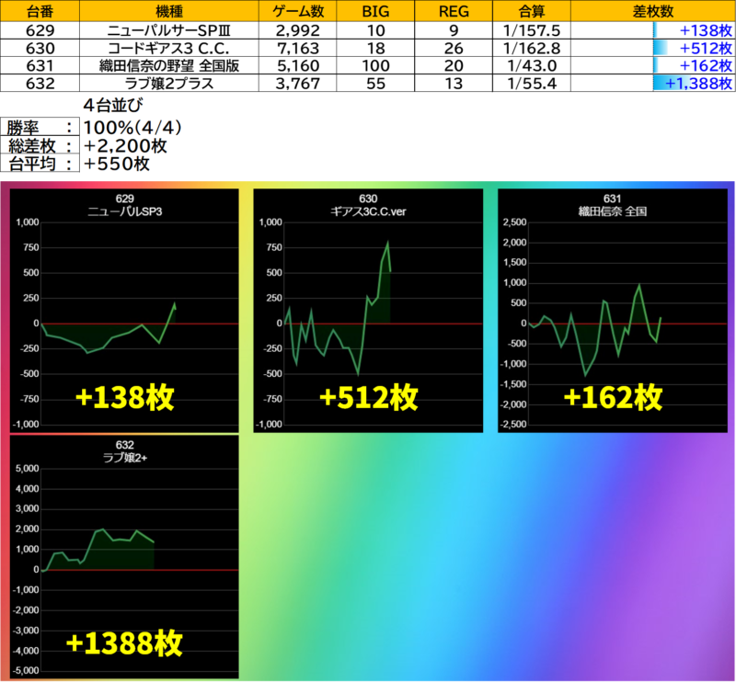This screenshot has height=682, width=736.
Task: Select machine number 629 cell
Action: (x=40, y=30)
